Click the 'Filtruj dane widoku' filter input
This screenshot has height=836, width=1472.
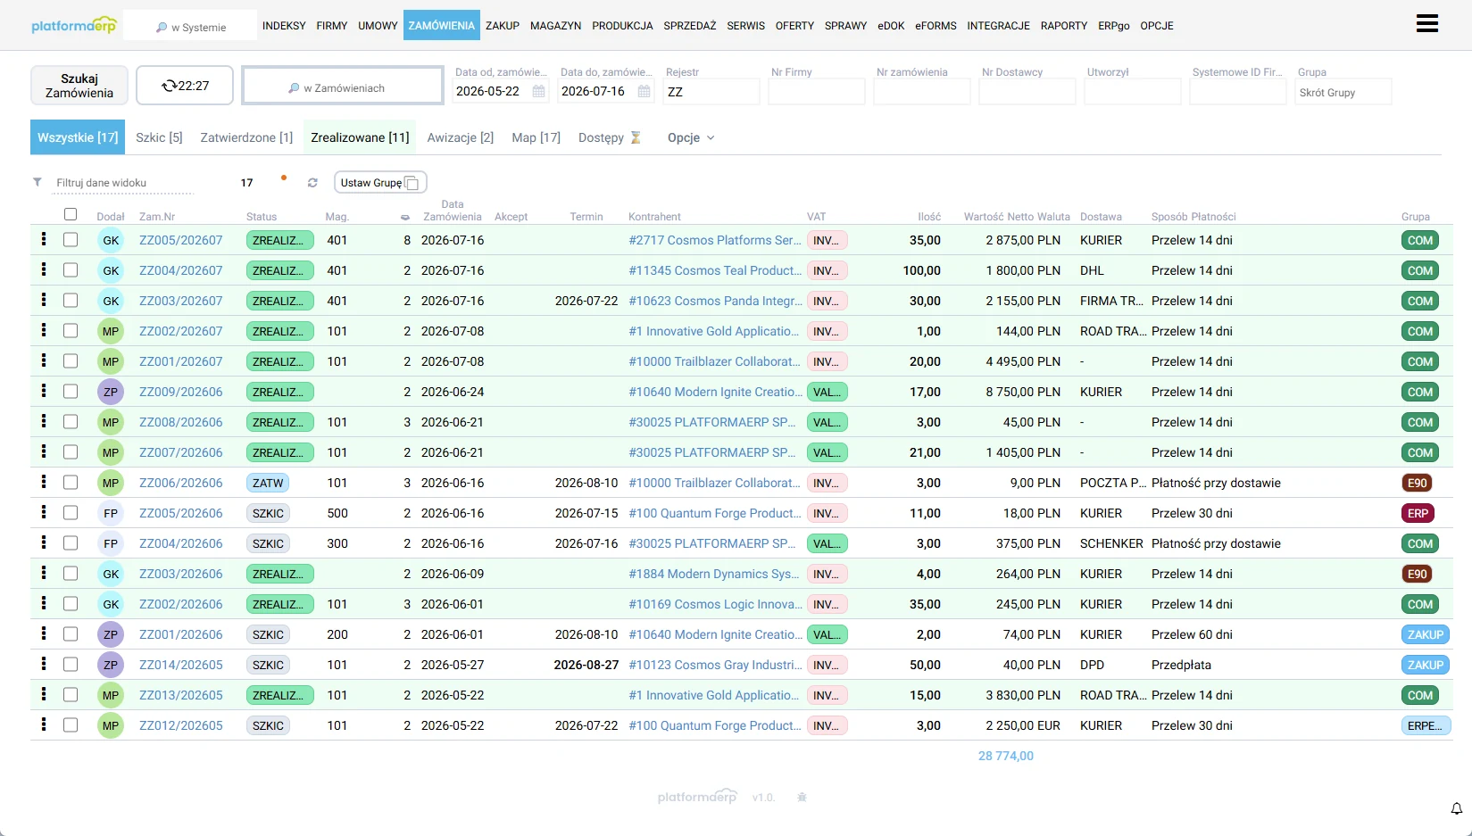124,183
